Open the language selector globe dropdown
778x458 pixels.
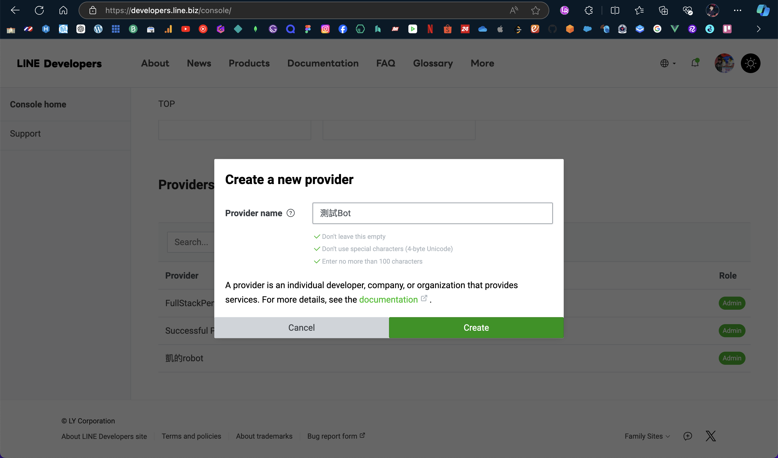(x=667, y=63)
